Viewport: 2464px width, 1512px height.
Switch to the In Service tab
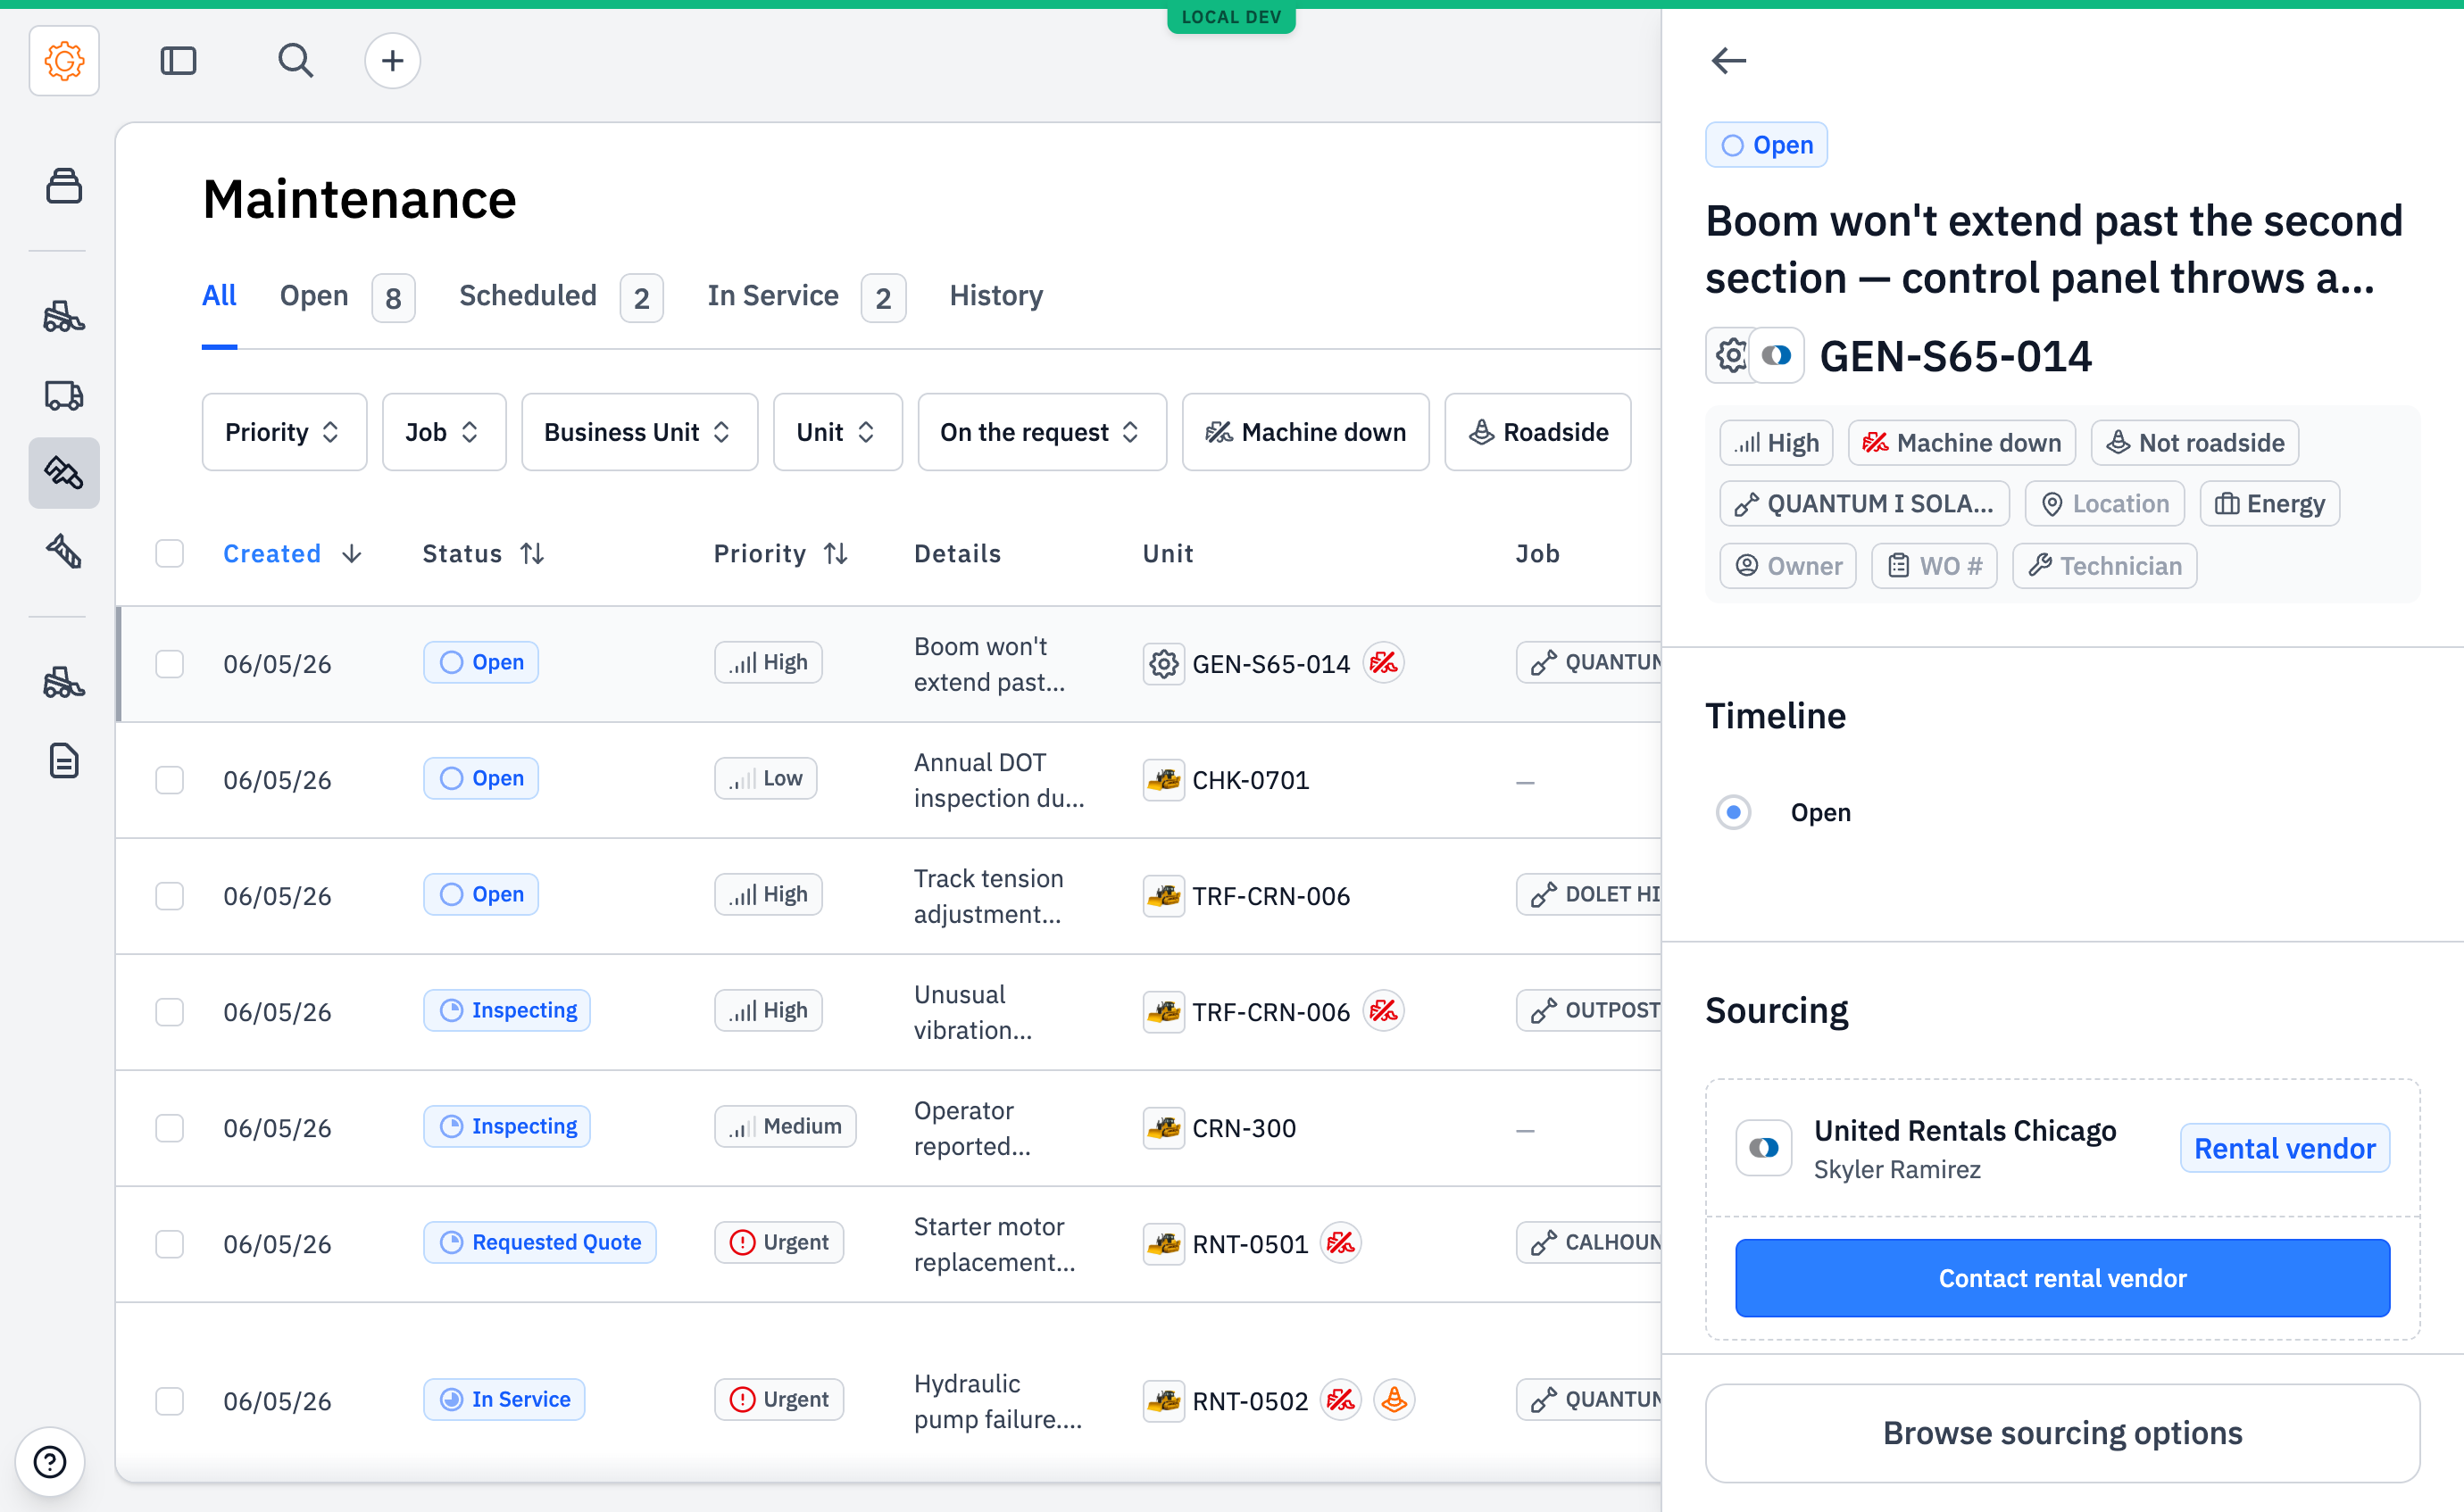806,297
